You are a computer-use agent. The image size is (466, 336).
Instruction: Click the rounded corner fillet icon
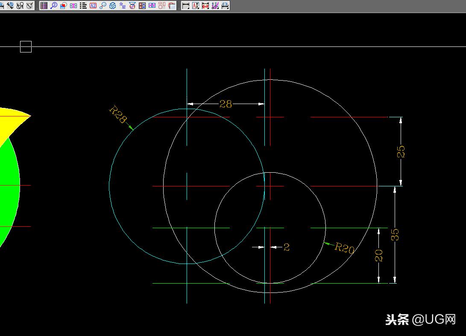coord(172,6)
